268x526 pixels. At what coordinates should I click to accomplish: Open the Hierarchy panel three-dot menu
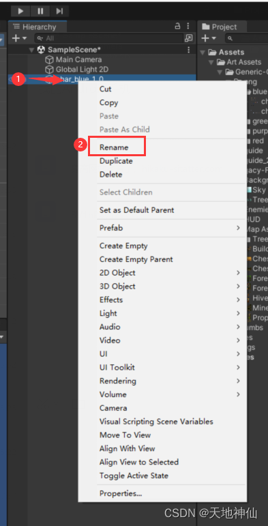coord(188,26)
